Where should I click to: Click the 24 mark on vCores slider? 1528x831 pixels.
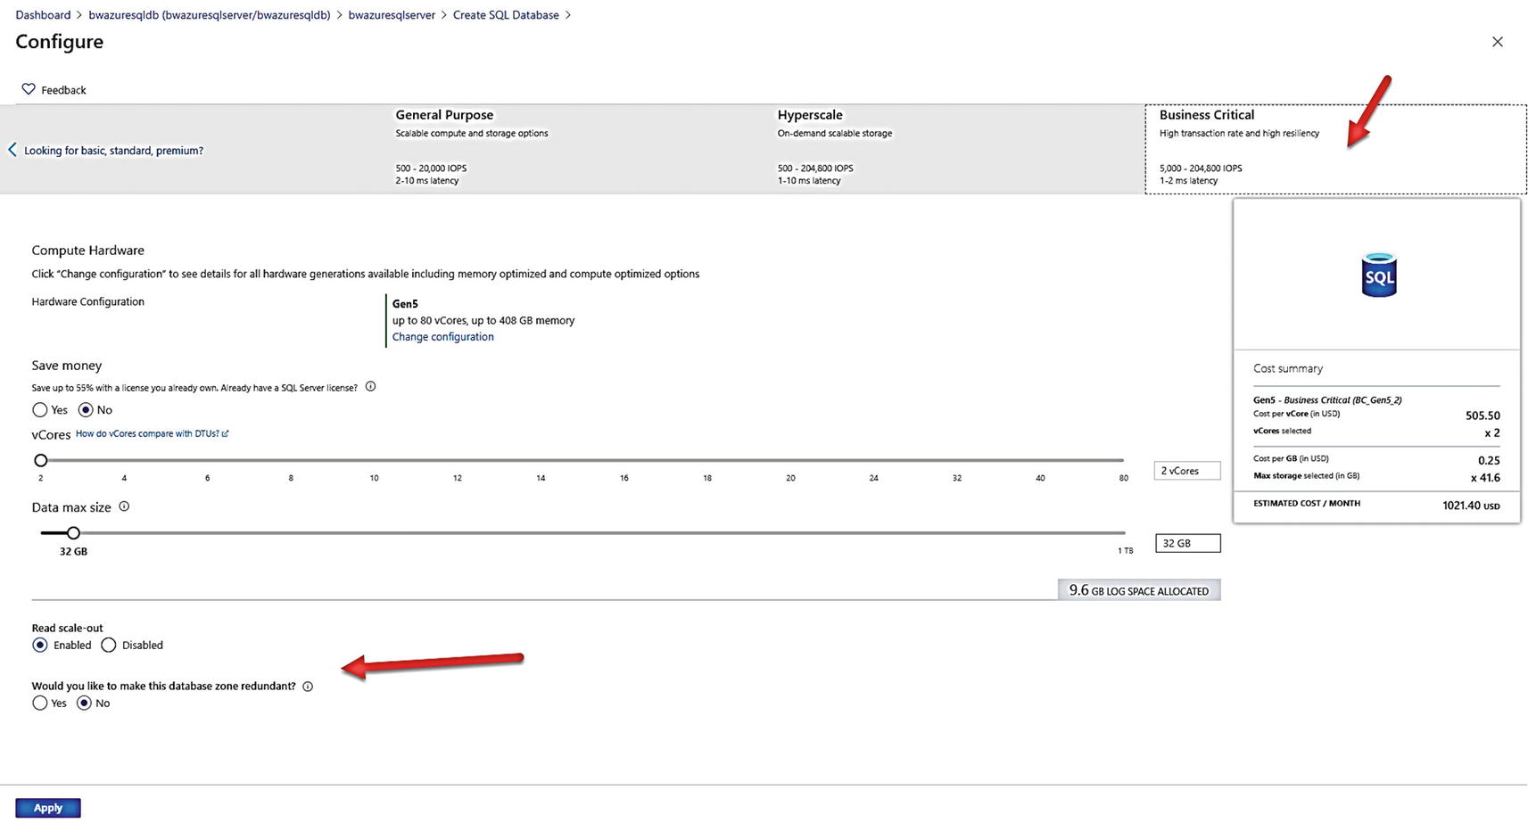(x=873, y=478)
